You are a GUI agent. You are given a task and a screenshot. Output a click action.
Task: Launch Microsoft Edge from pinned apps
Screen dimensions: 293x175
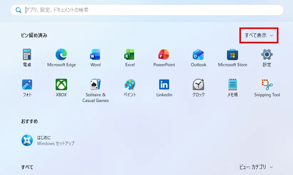(61, 54)
